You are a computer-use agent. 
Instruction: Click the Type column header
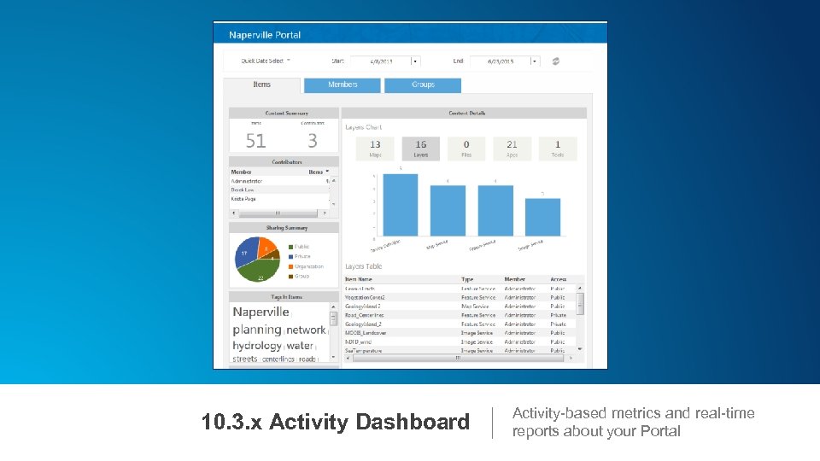click(467, 280)
